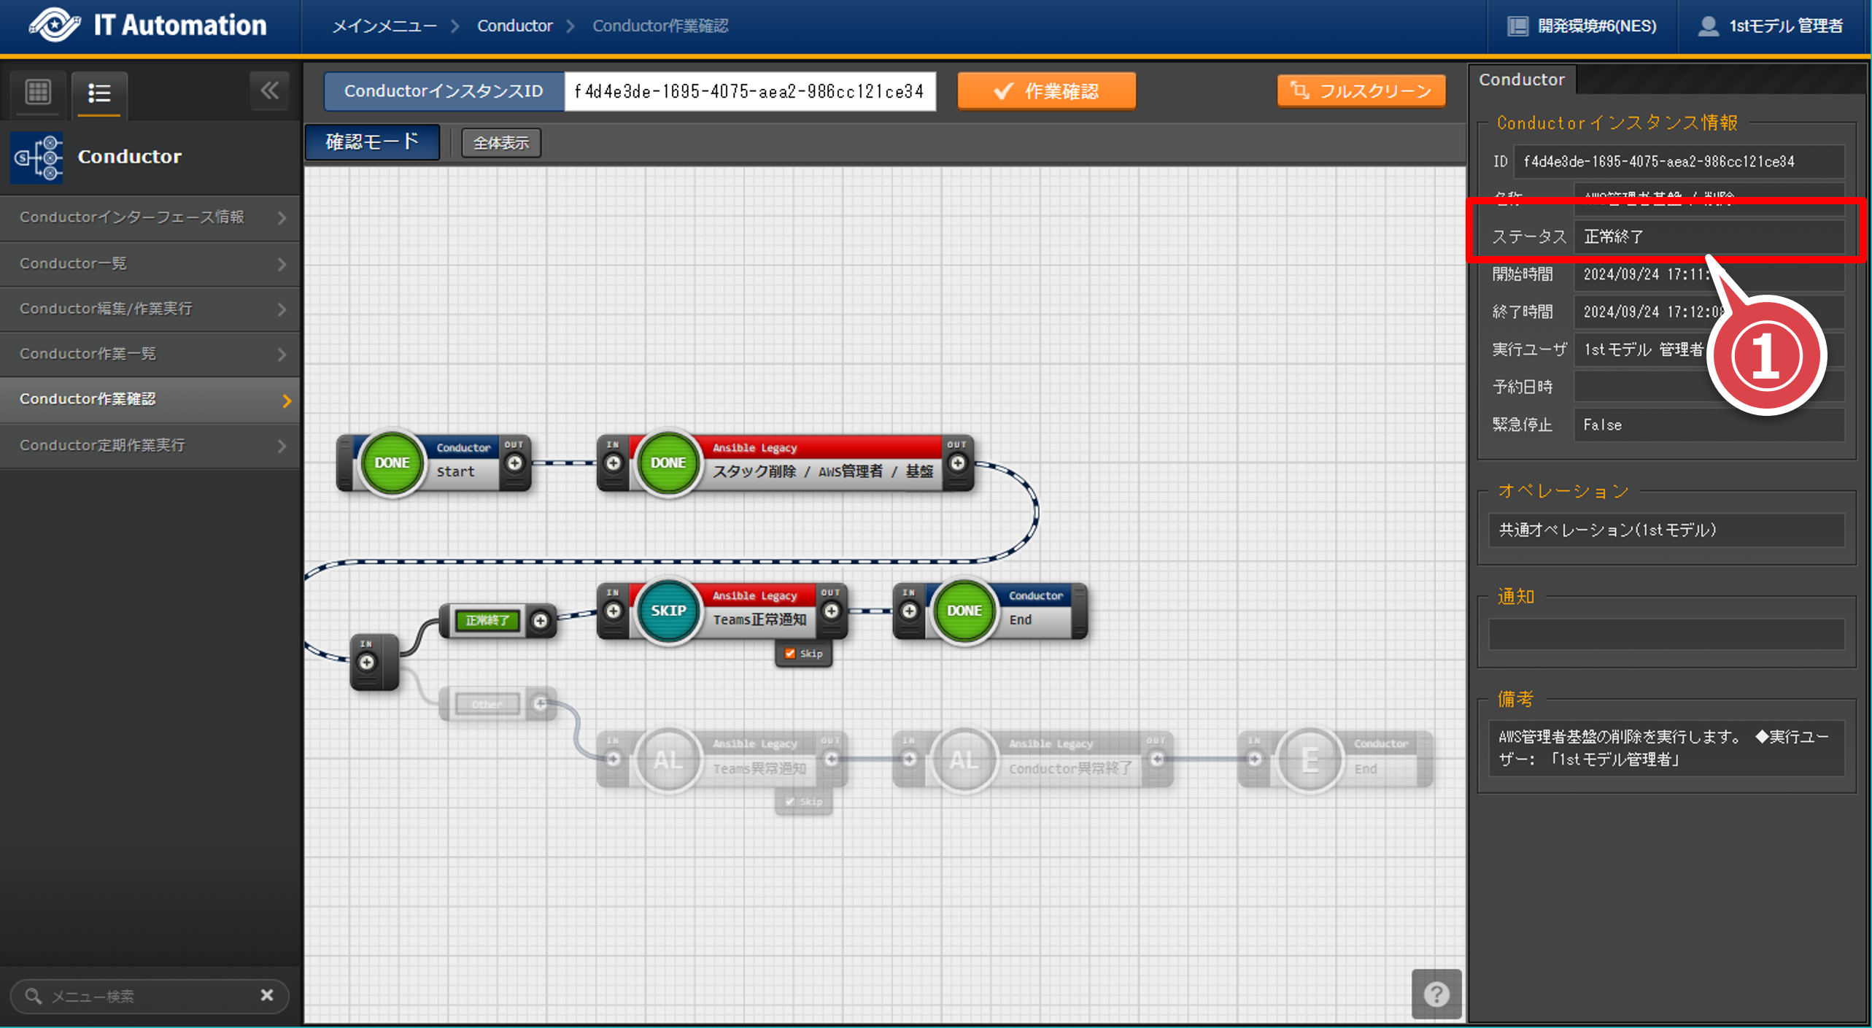Toggle Skip checkbox under Teams正常通知
The height and width of the screenshot is (1028, 1872).
(789, 654)
